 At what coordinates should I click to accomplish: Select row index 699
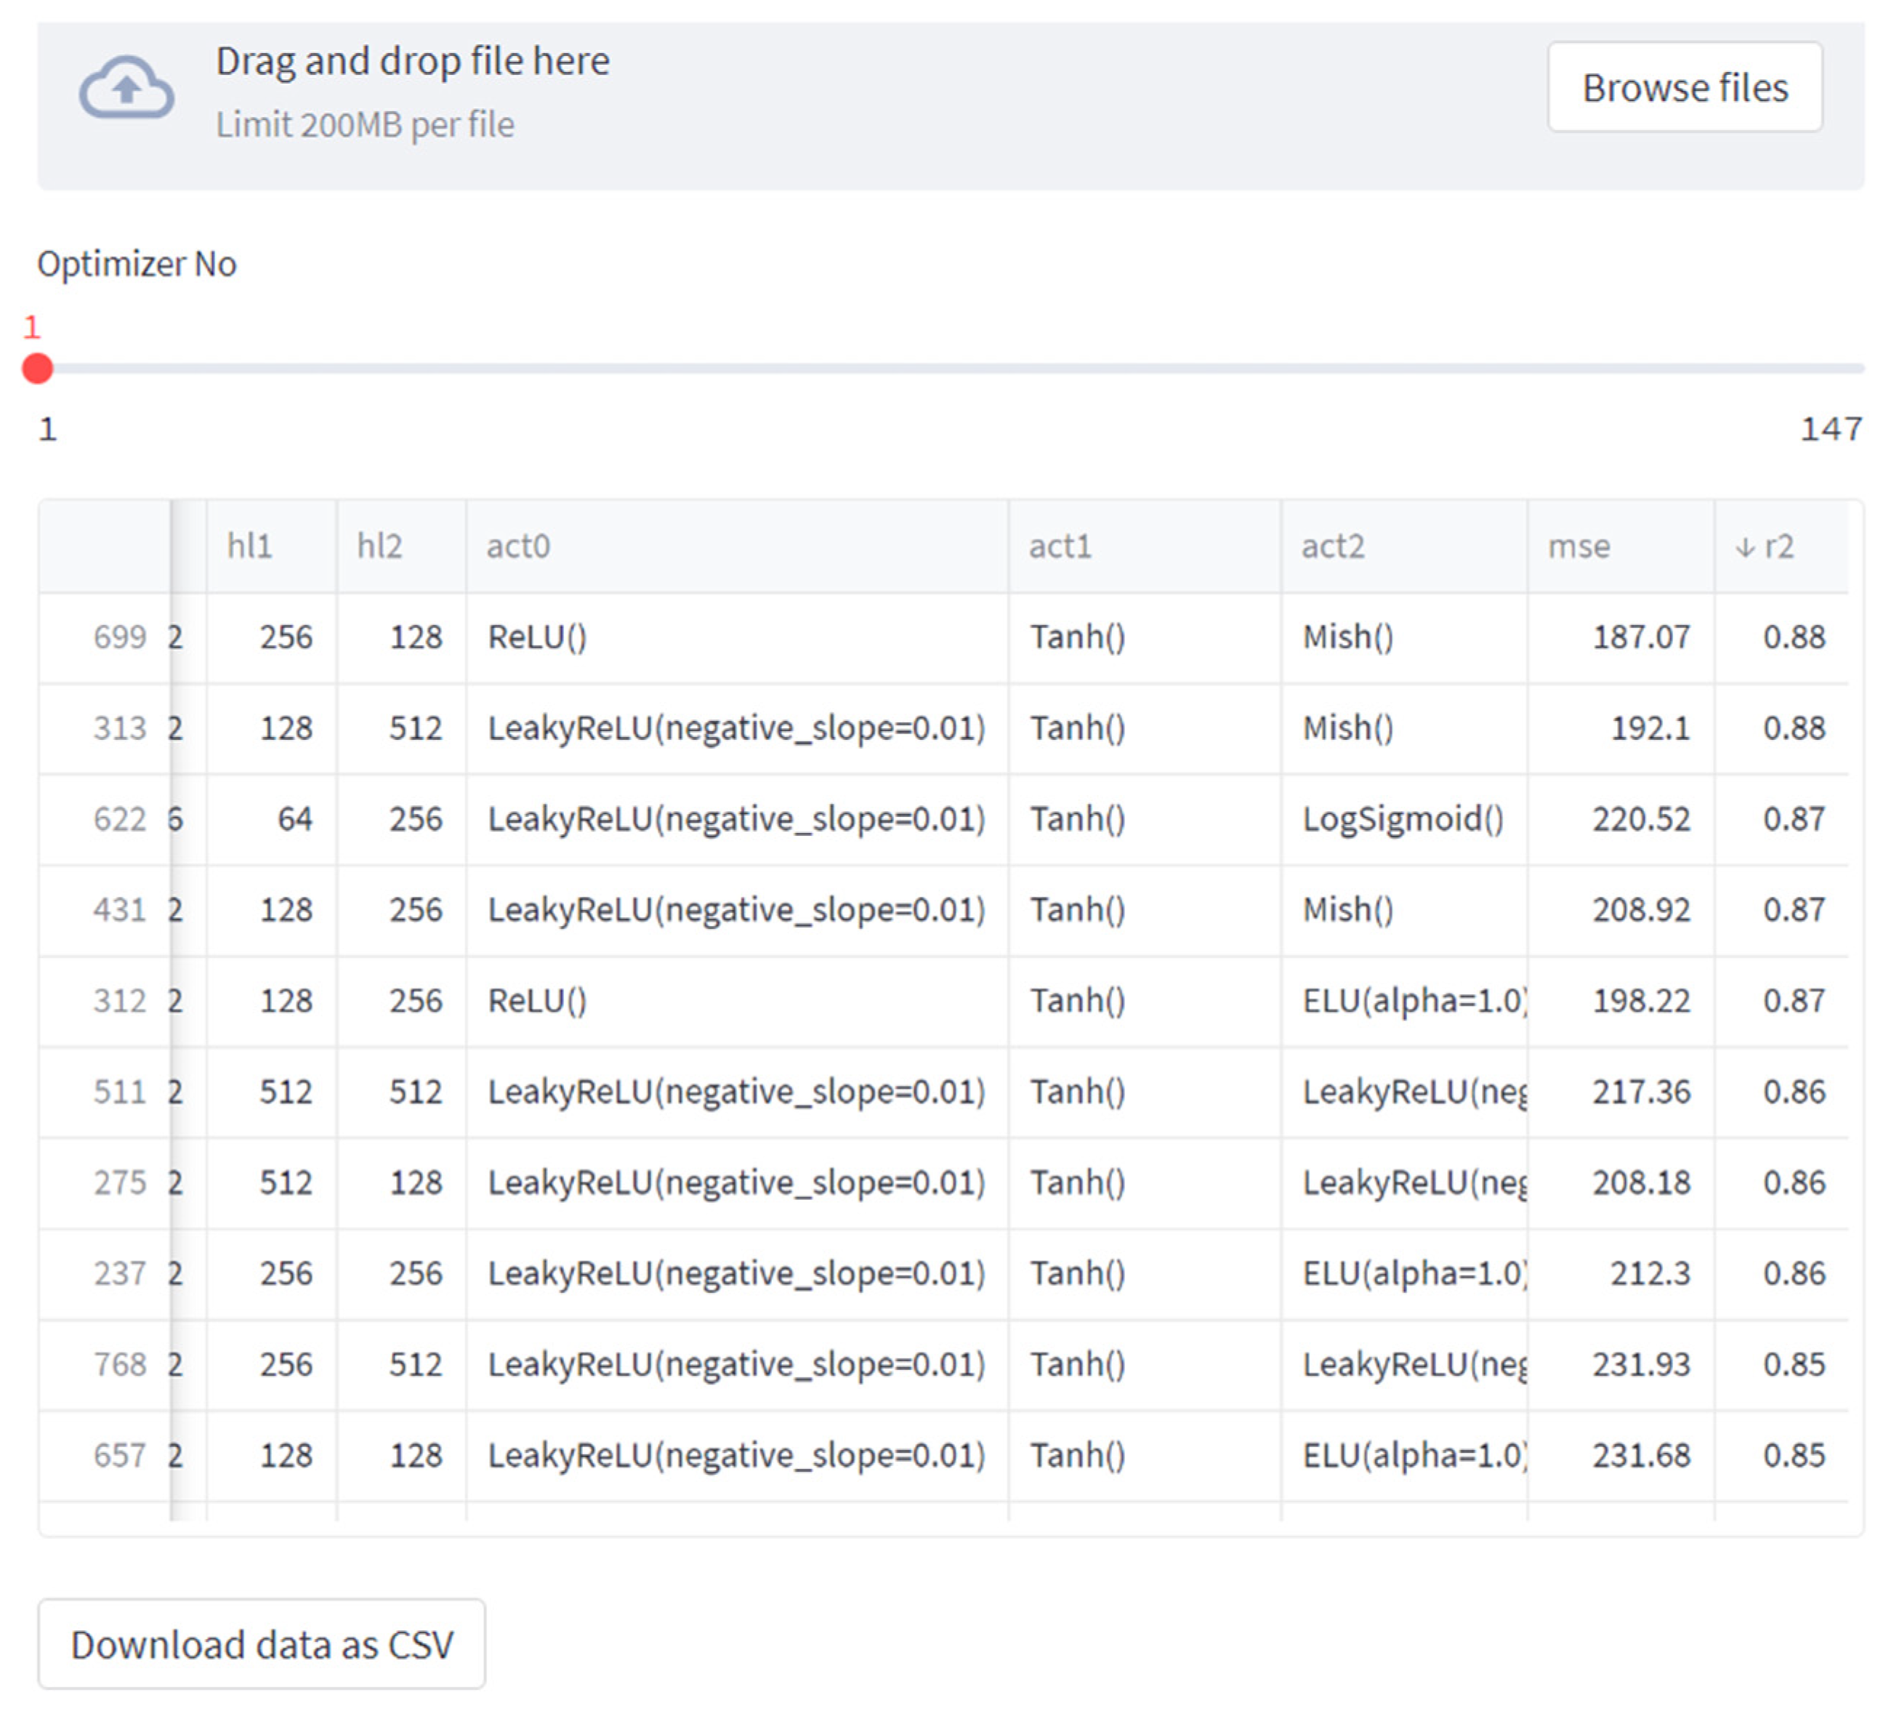coord(119,637)
